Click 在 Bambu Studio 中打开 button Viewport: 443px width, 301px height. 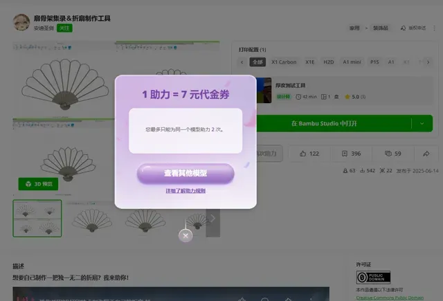click(x=334, y=123)
